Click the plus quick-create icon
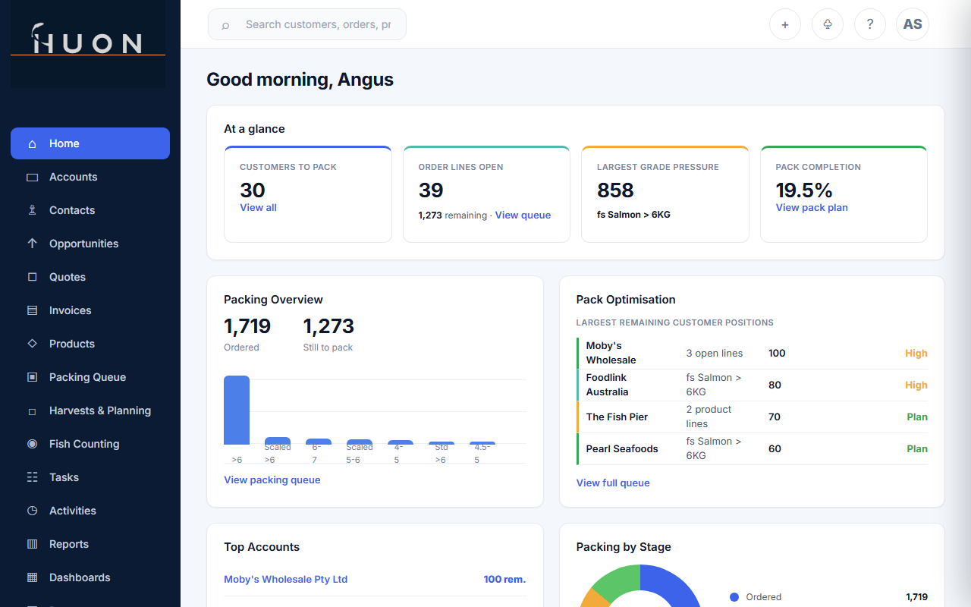971x607 pixels. pos(785,24)
